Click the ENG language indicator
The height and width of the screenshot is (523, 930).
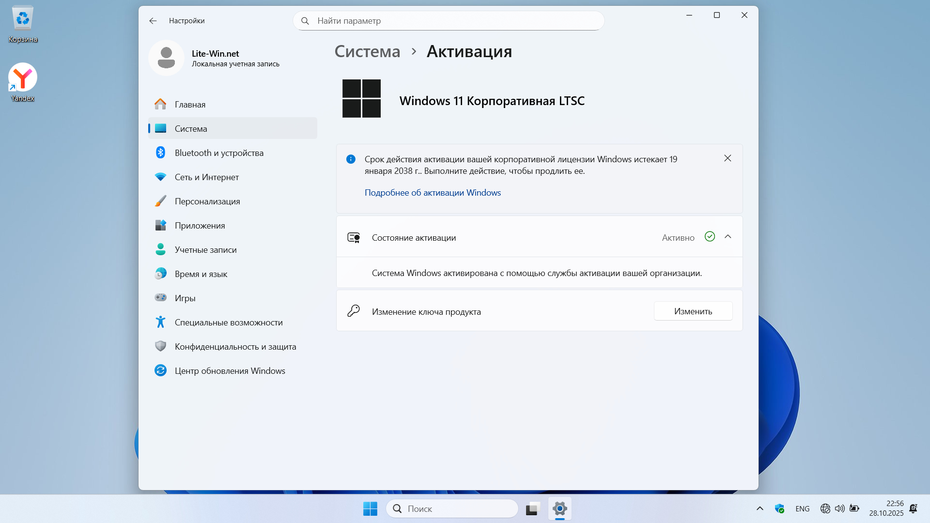802,508
